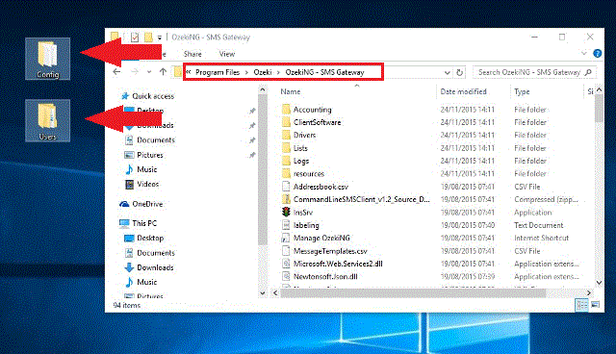616x354 pixels.
Task: Click the 'Internet Shortcut' type text
Action: coord(541,238)
